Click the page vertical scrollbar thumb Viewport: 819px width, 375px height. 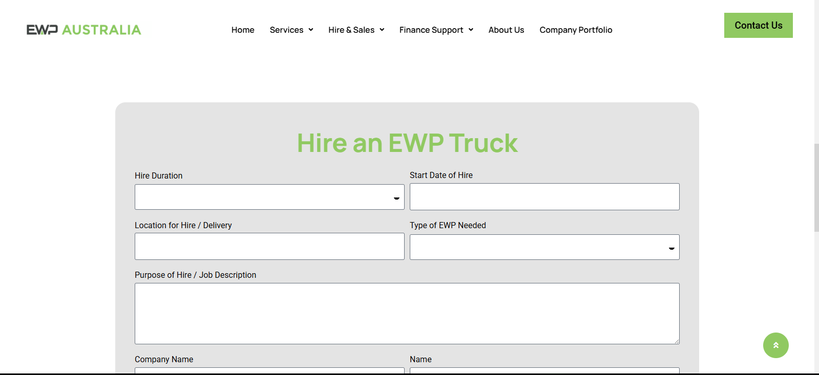click(x=816, y=187)
